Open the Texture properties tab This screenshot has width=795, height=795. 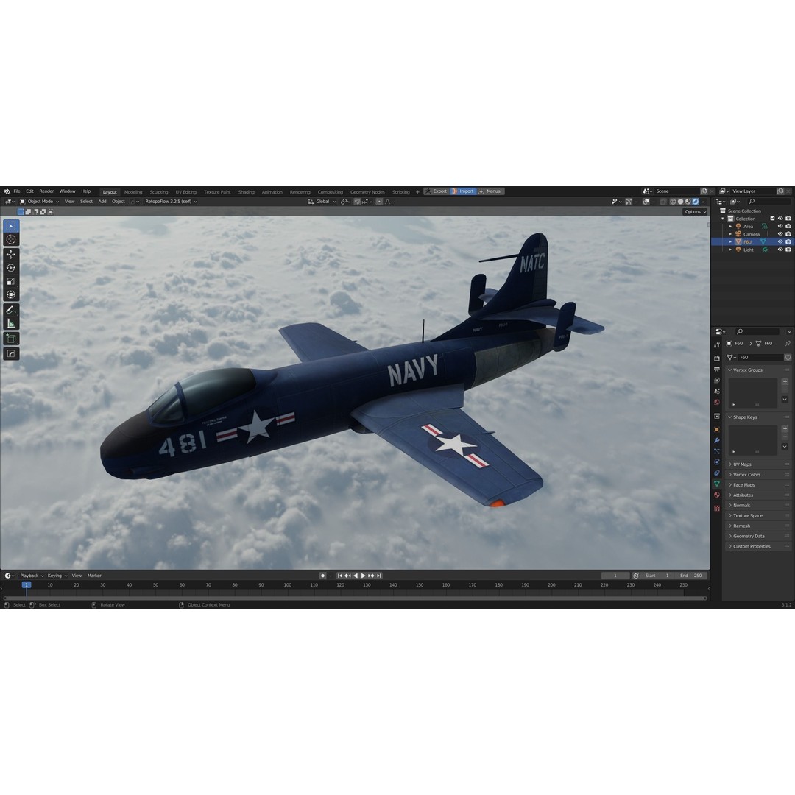717,508
